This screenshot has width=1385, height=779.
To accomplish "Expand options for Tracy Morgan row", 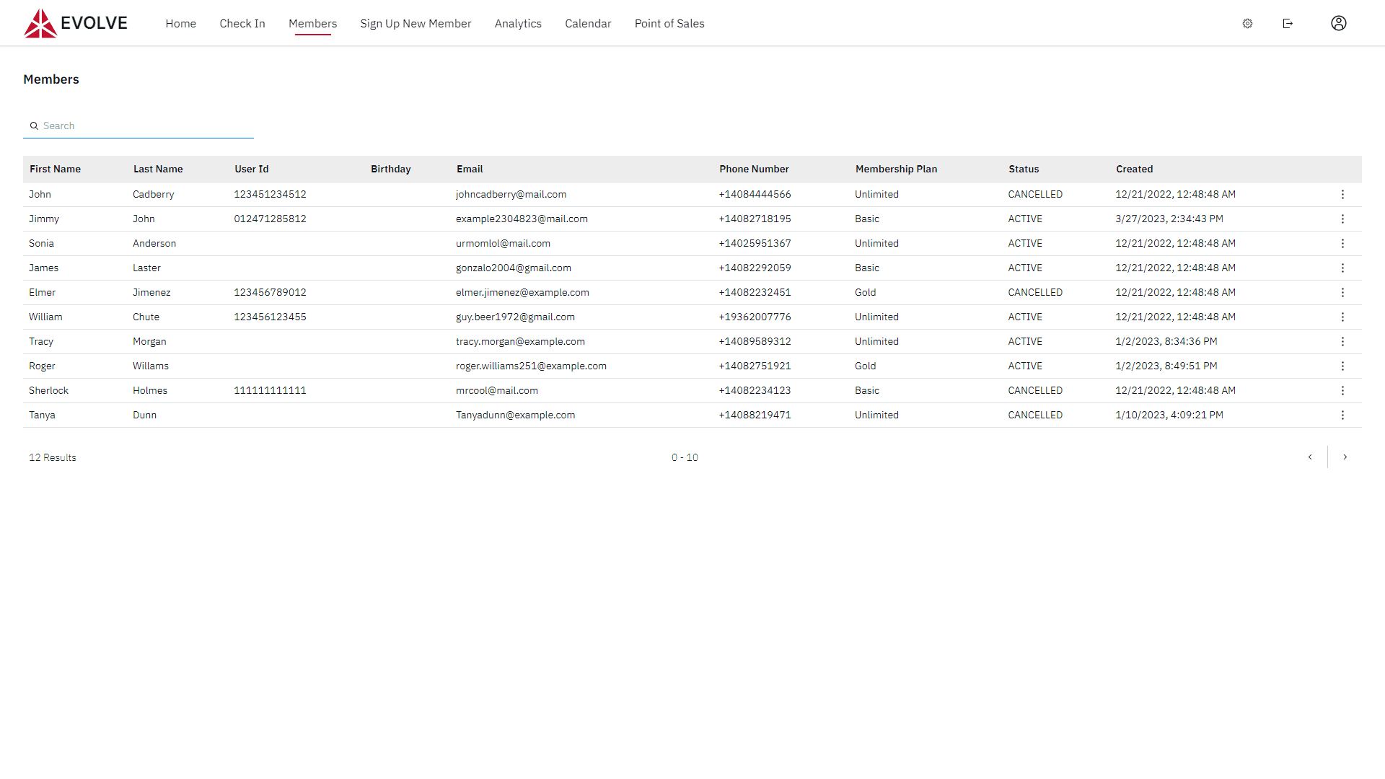I will click(x=1342, y=341).
